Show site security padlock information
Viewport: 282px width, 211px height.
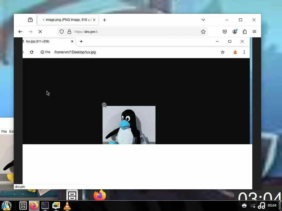[x=69, y=32]
